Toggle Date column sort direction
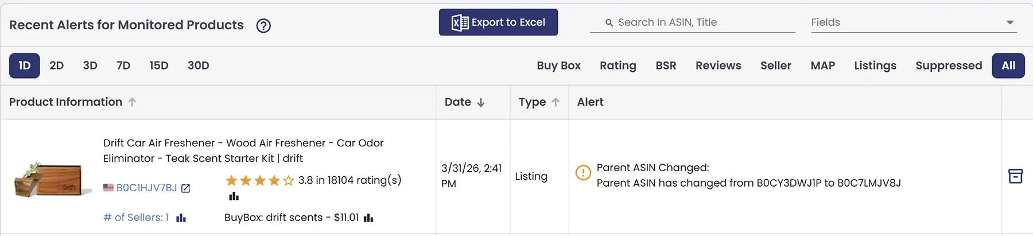 click(x=481, y=102)
